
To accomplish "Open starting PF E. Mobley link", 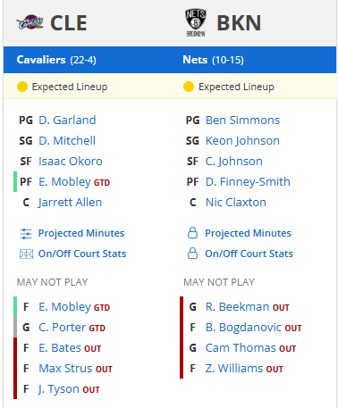I will click(x=64, y=182).
